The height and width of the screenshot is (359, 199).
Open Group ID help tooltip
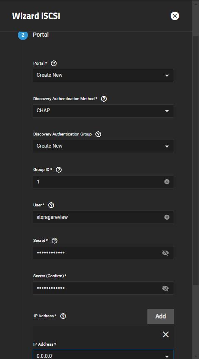pos(59,170)
